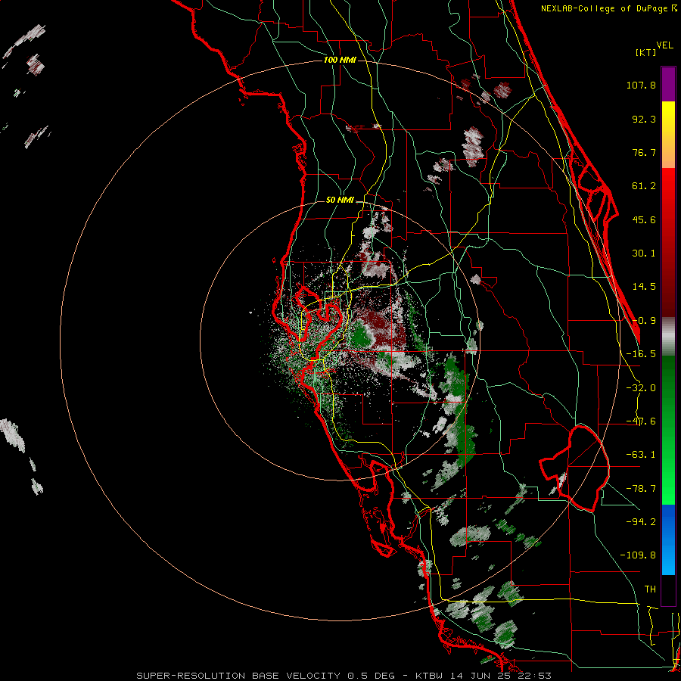This screenshot has width=681, height=681.
Task: Select the -94.2 scale value
Action: [641, 521]
